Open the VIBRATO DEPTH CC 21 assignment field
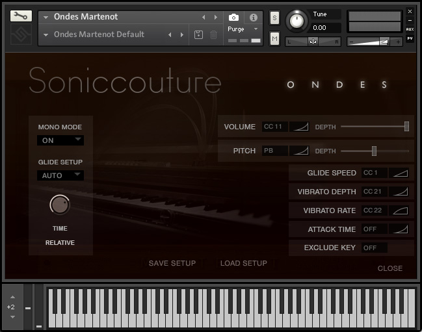Screen dimensions: 422x332 (x=375, y=192)
